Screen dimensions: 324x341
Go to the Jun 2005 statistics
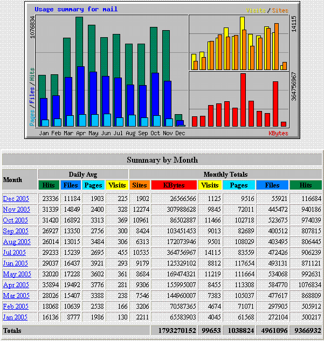click(16, 263)
